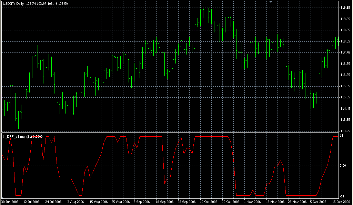Click the chart shift triangle marker at top
This screenshot has height=205, width=353.
pos(271,2)
